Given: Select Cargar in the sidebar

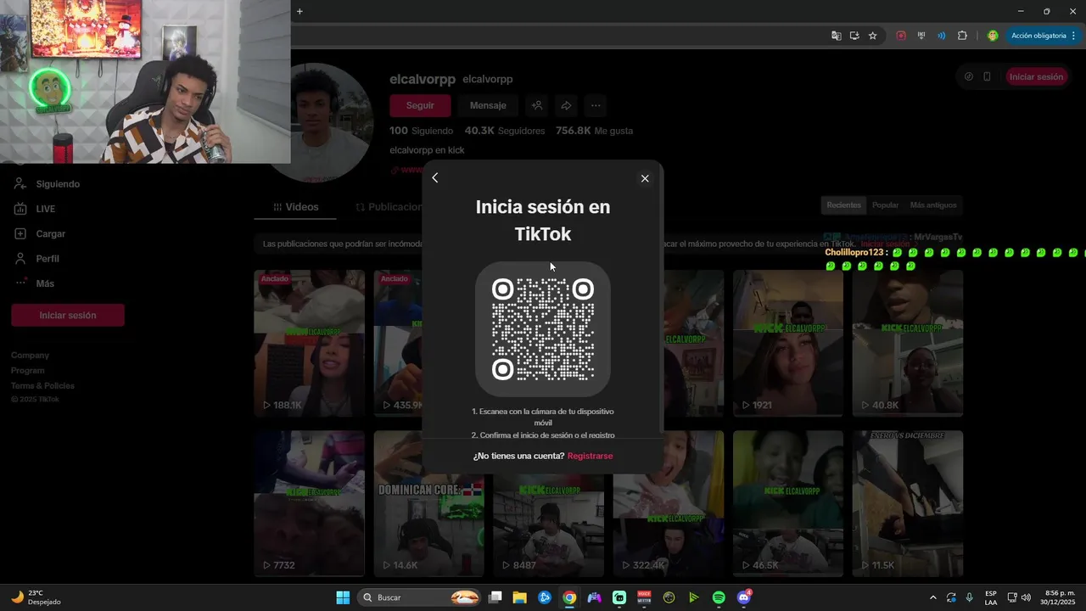Looking at the screenshot, I should pos(50,233).
